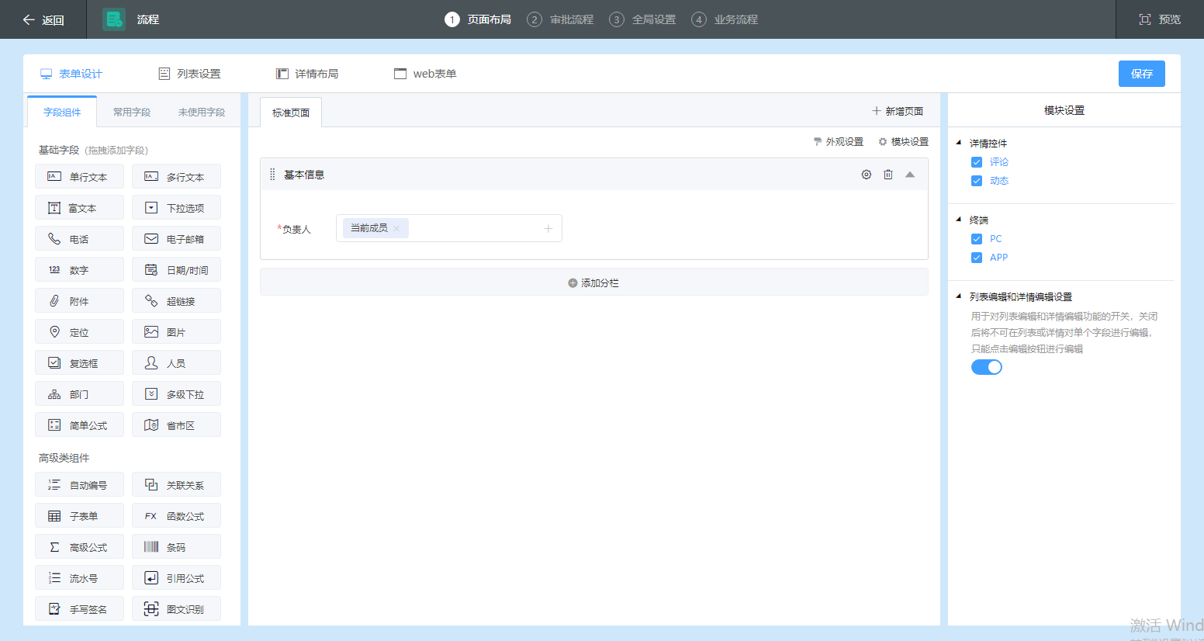The width and height of the screenshot is (1204, 641).
Task: Pick the 多级下拉 component
Action: click(x=176, y=394)
